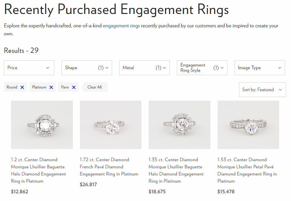Remove the Round filter chip
Screen dimensions: 291x201
[x=22, y=87]
